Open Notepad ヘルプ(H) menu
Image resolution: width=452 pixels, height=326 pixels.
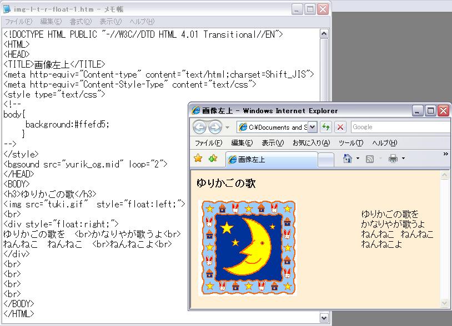coord(142,21)
